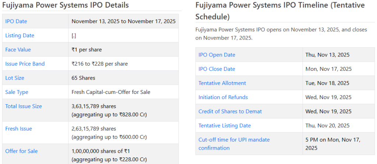The image size is (377, 164).
Task: Click Credit of Shares to Demat link
Action: pyautogui.click(x=230, y=112)
